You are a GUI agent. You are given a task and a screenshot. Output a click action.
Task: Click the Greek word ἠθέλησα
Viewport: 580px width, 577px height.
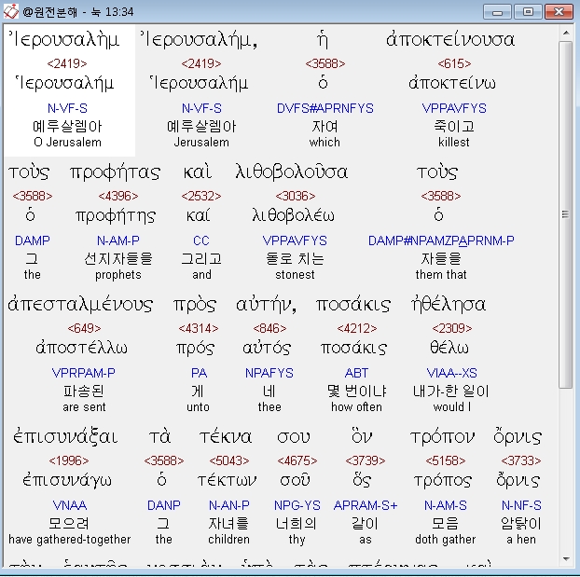(x=449, y=305)
